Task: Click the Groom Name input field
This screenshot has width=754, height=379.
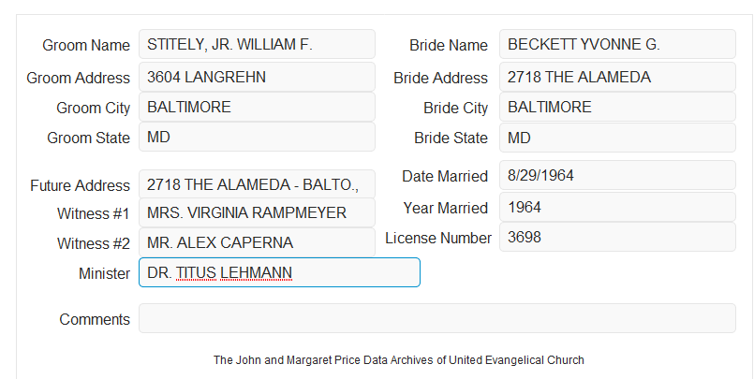Action: coord(257,44)
